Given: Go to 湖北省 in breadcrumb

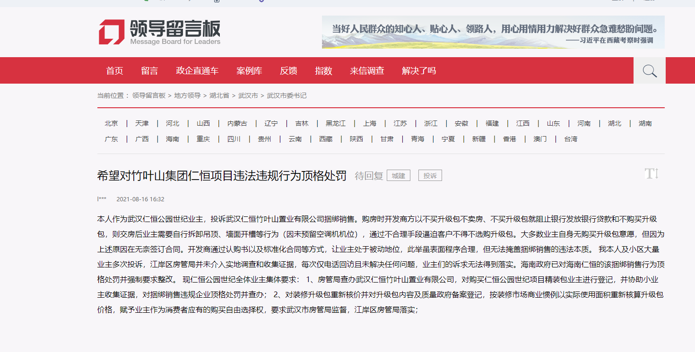Looking at the screenshot, I should pyautogui.click(x=219, y=95).
